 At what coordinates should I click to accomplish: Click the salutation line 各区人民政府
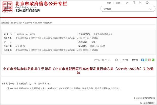point(26,84)
